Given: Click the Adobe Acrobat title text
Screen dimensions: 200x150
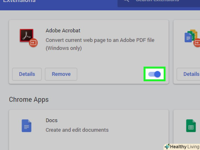Looking at the screenshot, I should coord(63,30).
